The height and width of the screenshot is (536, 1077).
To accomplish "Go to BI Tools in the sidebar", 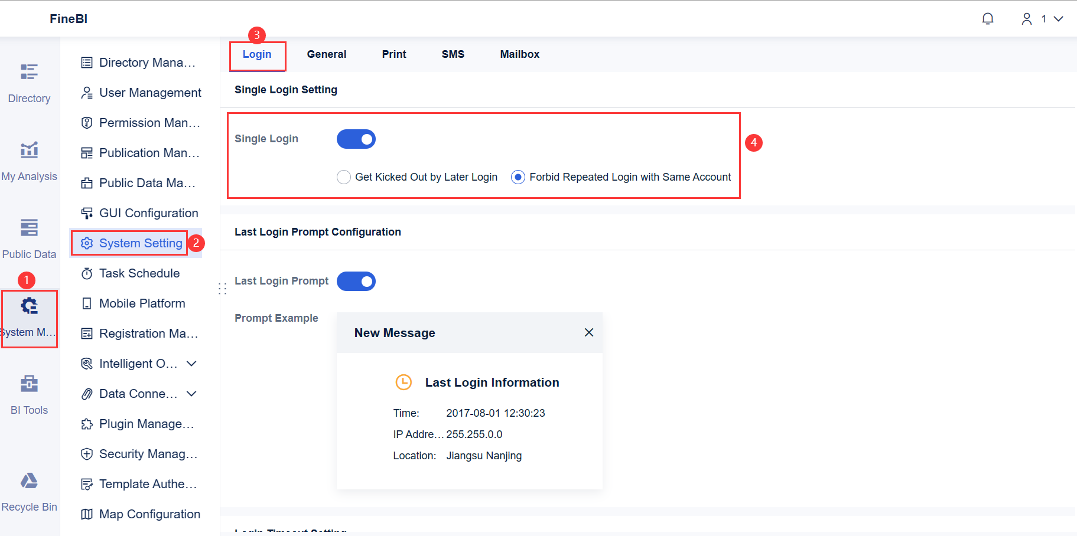I will [29, 394].
